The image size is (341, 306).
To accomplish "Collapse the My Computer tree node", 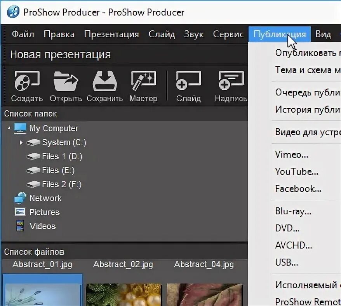I will coord(9,128).
